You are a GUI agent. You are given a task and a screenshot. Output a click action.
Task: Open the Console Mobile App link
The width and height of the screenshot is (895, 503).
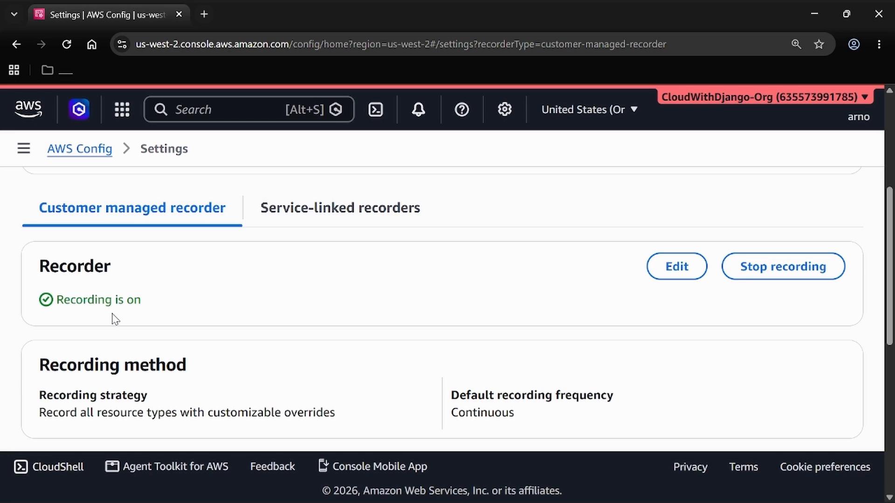tap(372, 466)
